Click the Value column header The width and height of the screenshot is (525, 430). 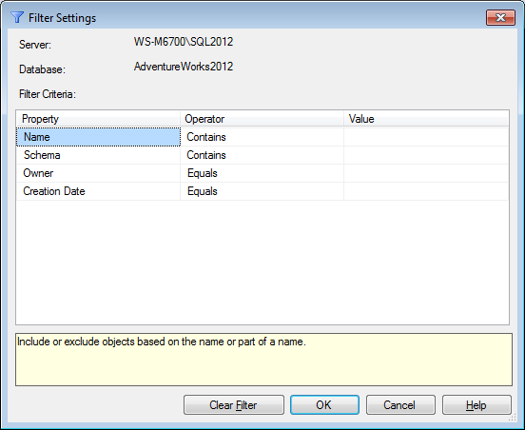tap(426, 119)
